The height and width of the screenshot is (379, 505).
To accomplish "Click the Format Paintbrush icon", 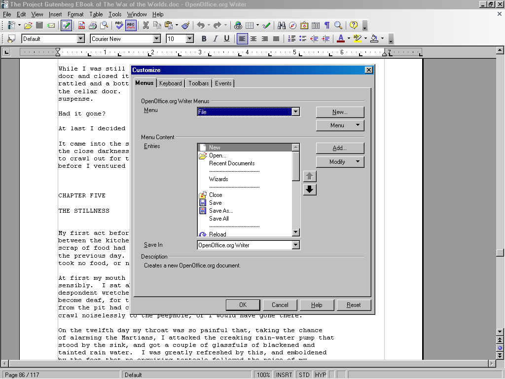I will click(185, 25).
